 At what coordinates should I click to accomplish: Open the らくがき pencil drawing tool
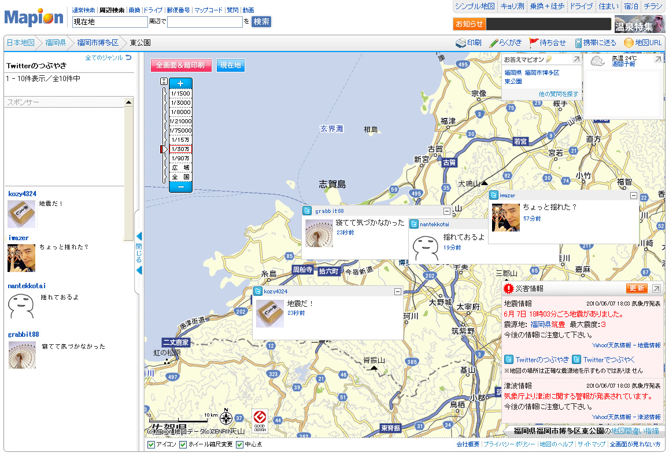493,43
